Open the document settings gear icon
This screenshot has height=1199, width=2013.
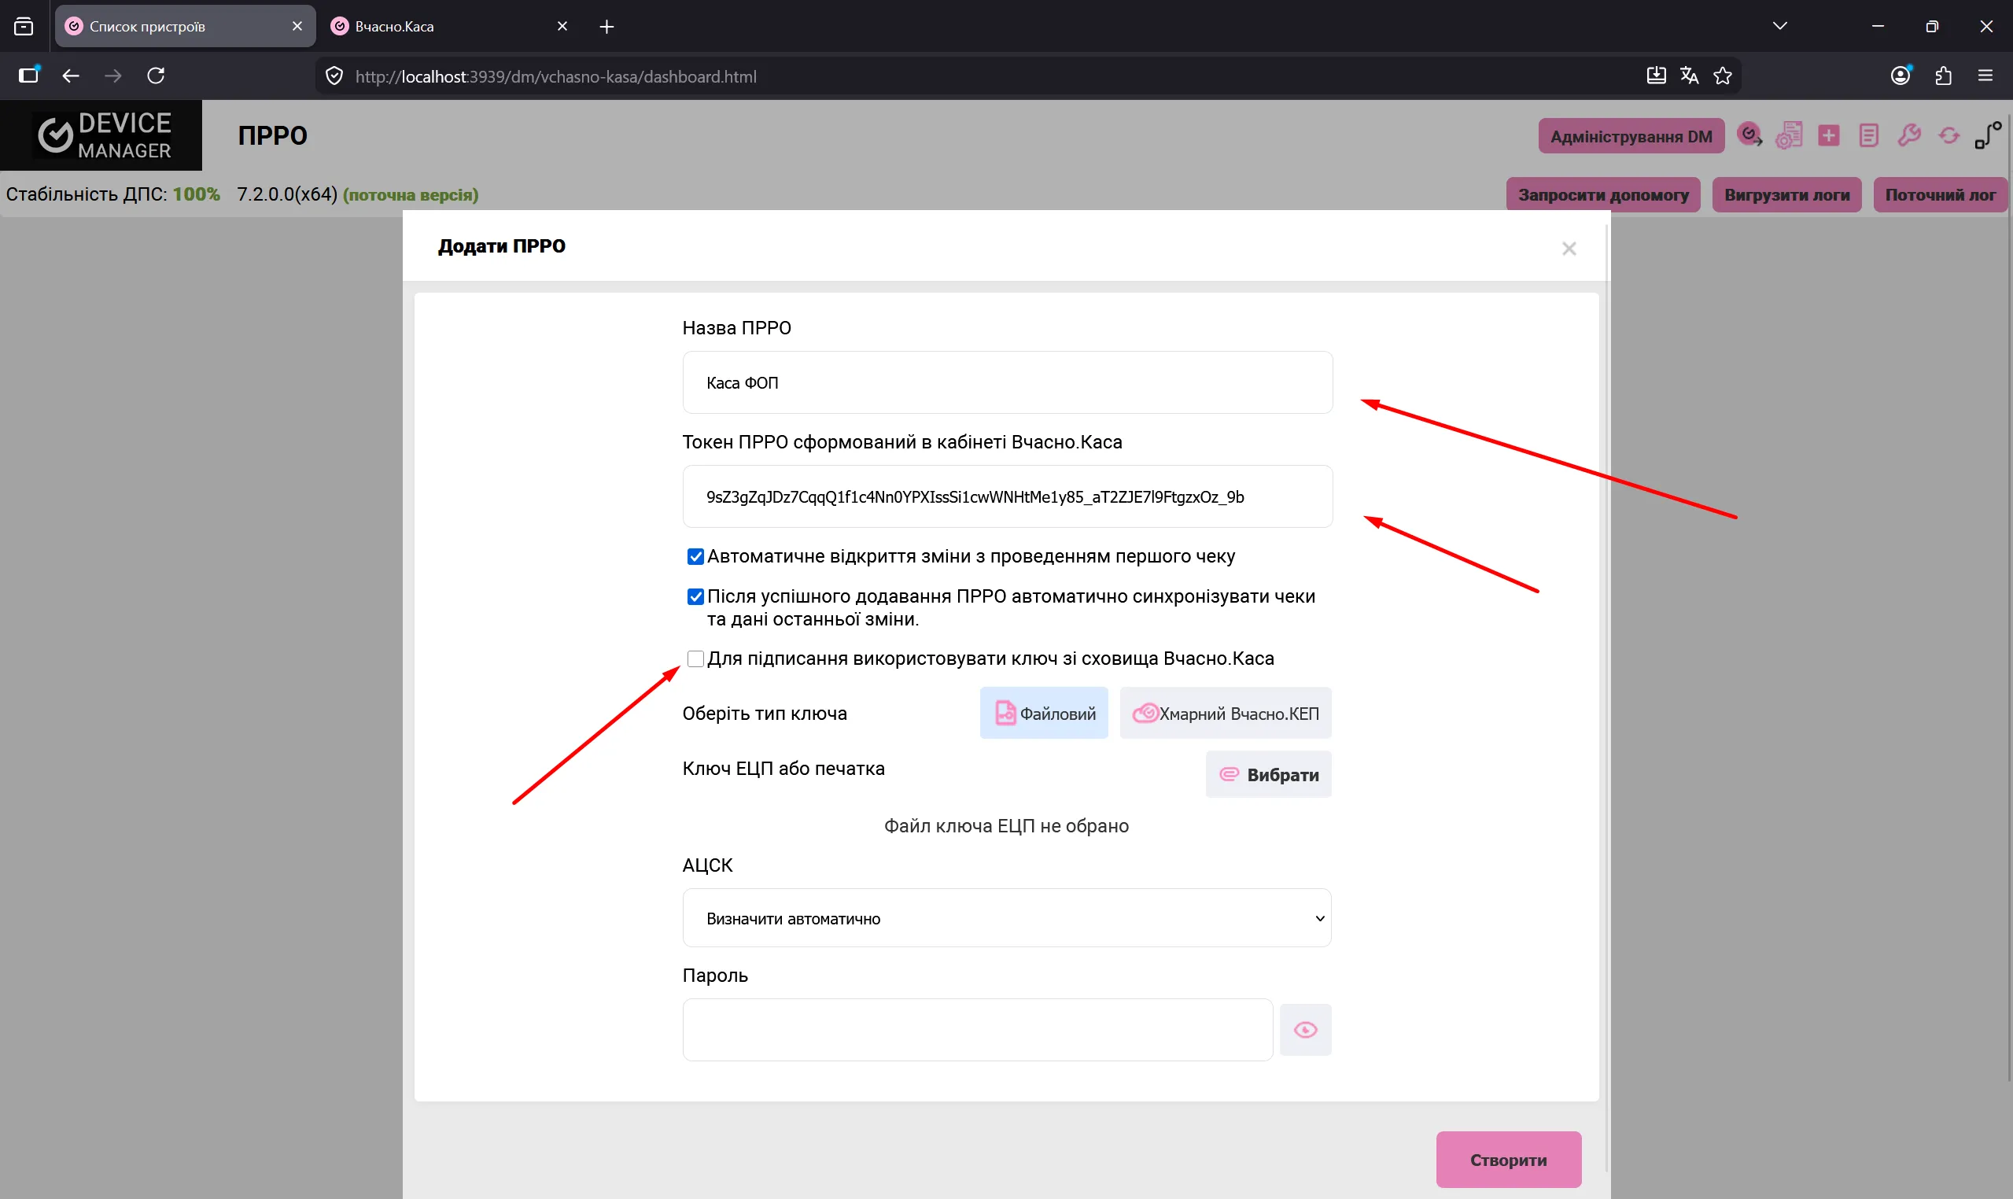click(1790, 135)
